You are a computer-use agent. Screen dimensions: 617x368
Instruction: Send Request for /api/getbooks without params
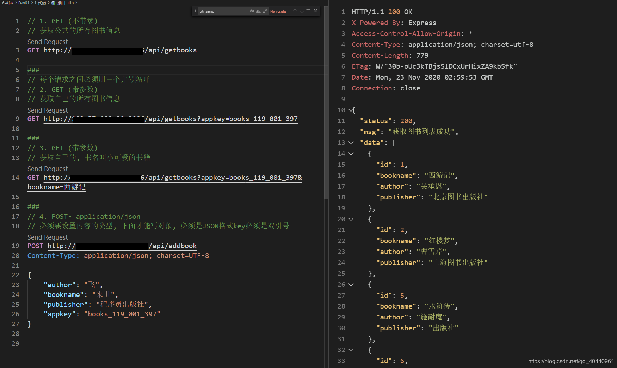point(48,42)
